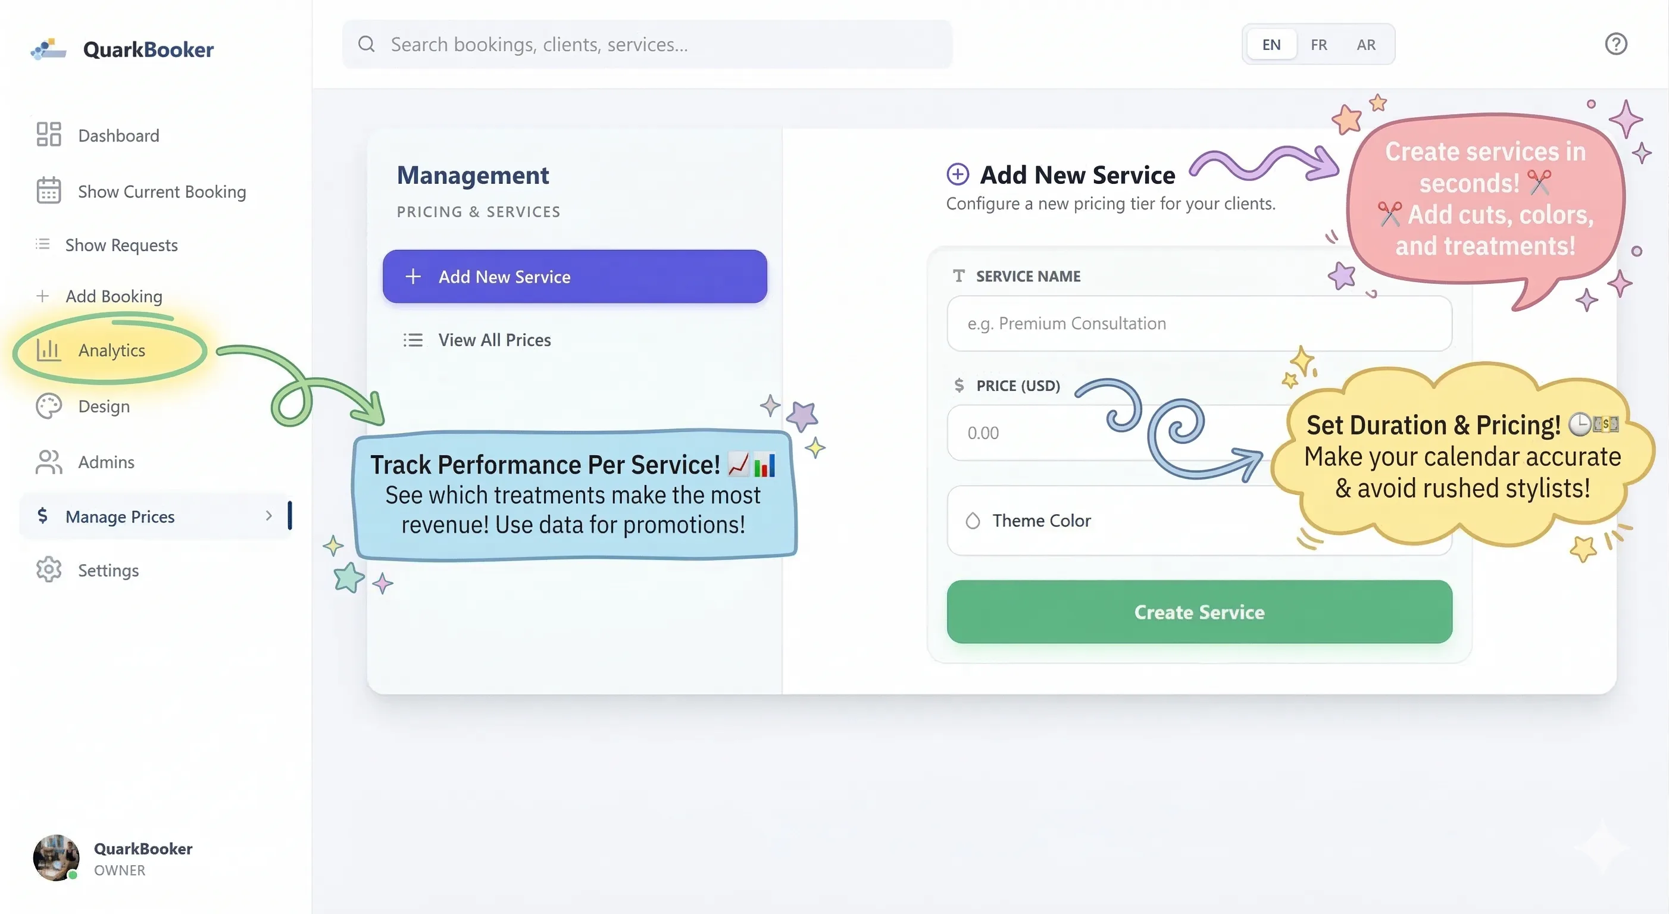The image size is (1669, 914).
Task: Open Analytics via bar chart icon
Action: (49, 350)
